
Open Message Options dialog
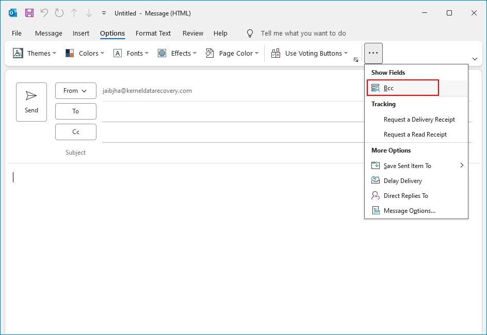click(x=416, y=211)
